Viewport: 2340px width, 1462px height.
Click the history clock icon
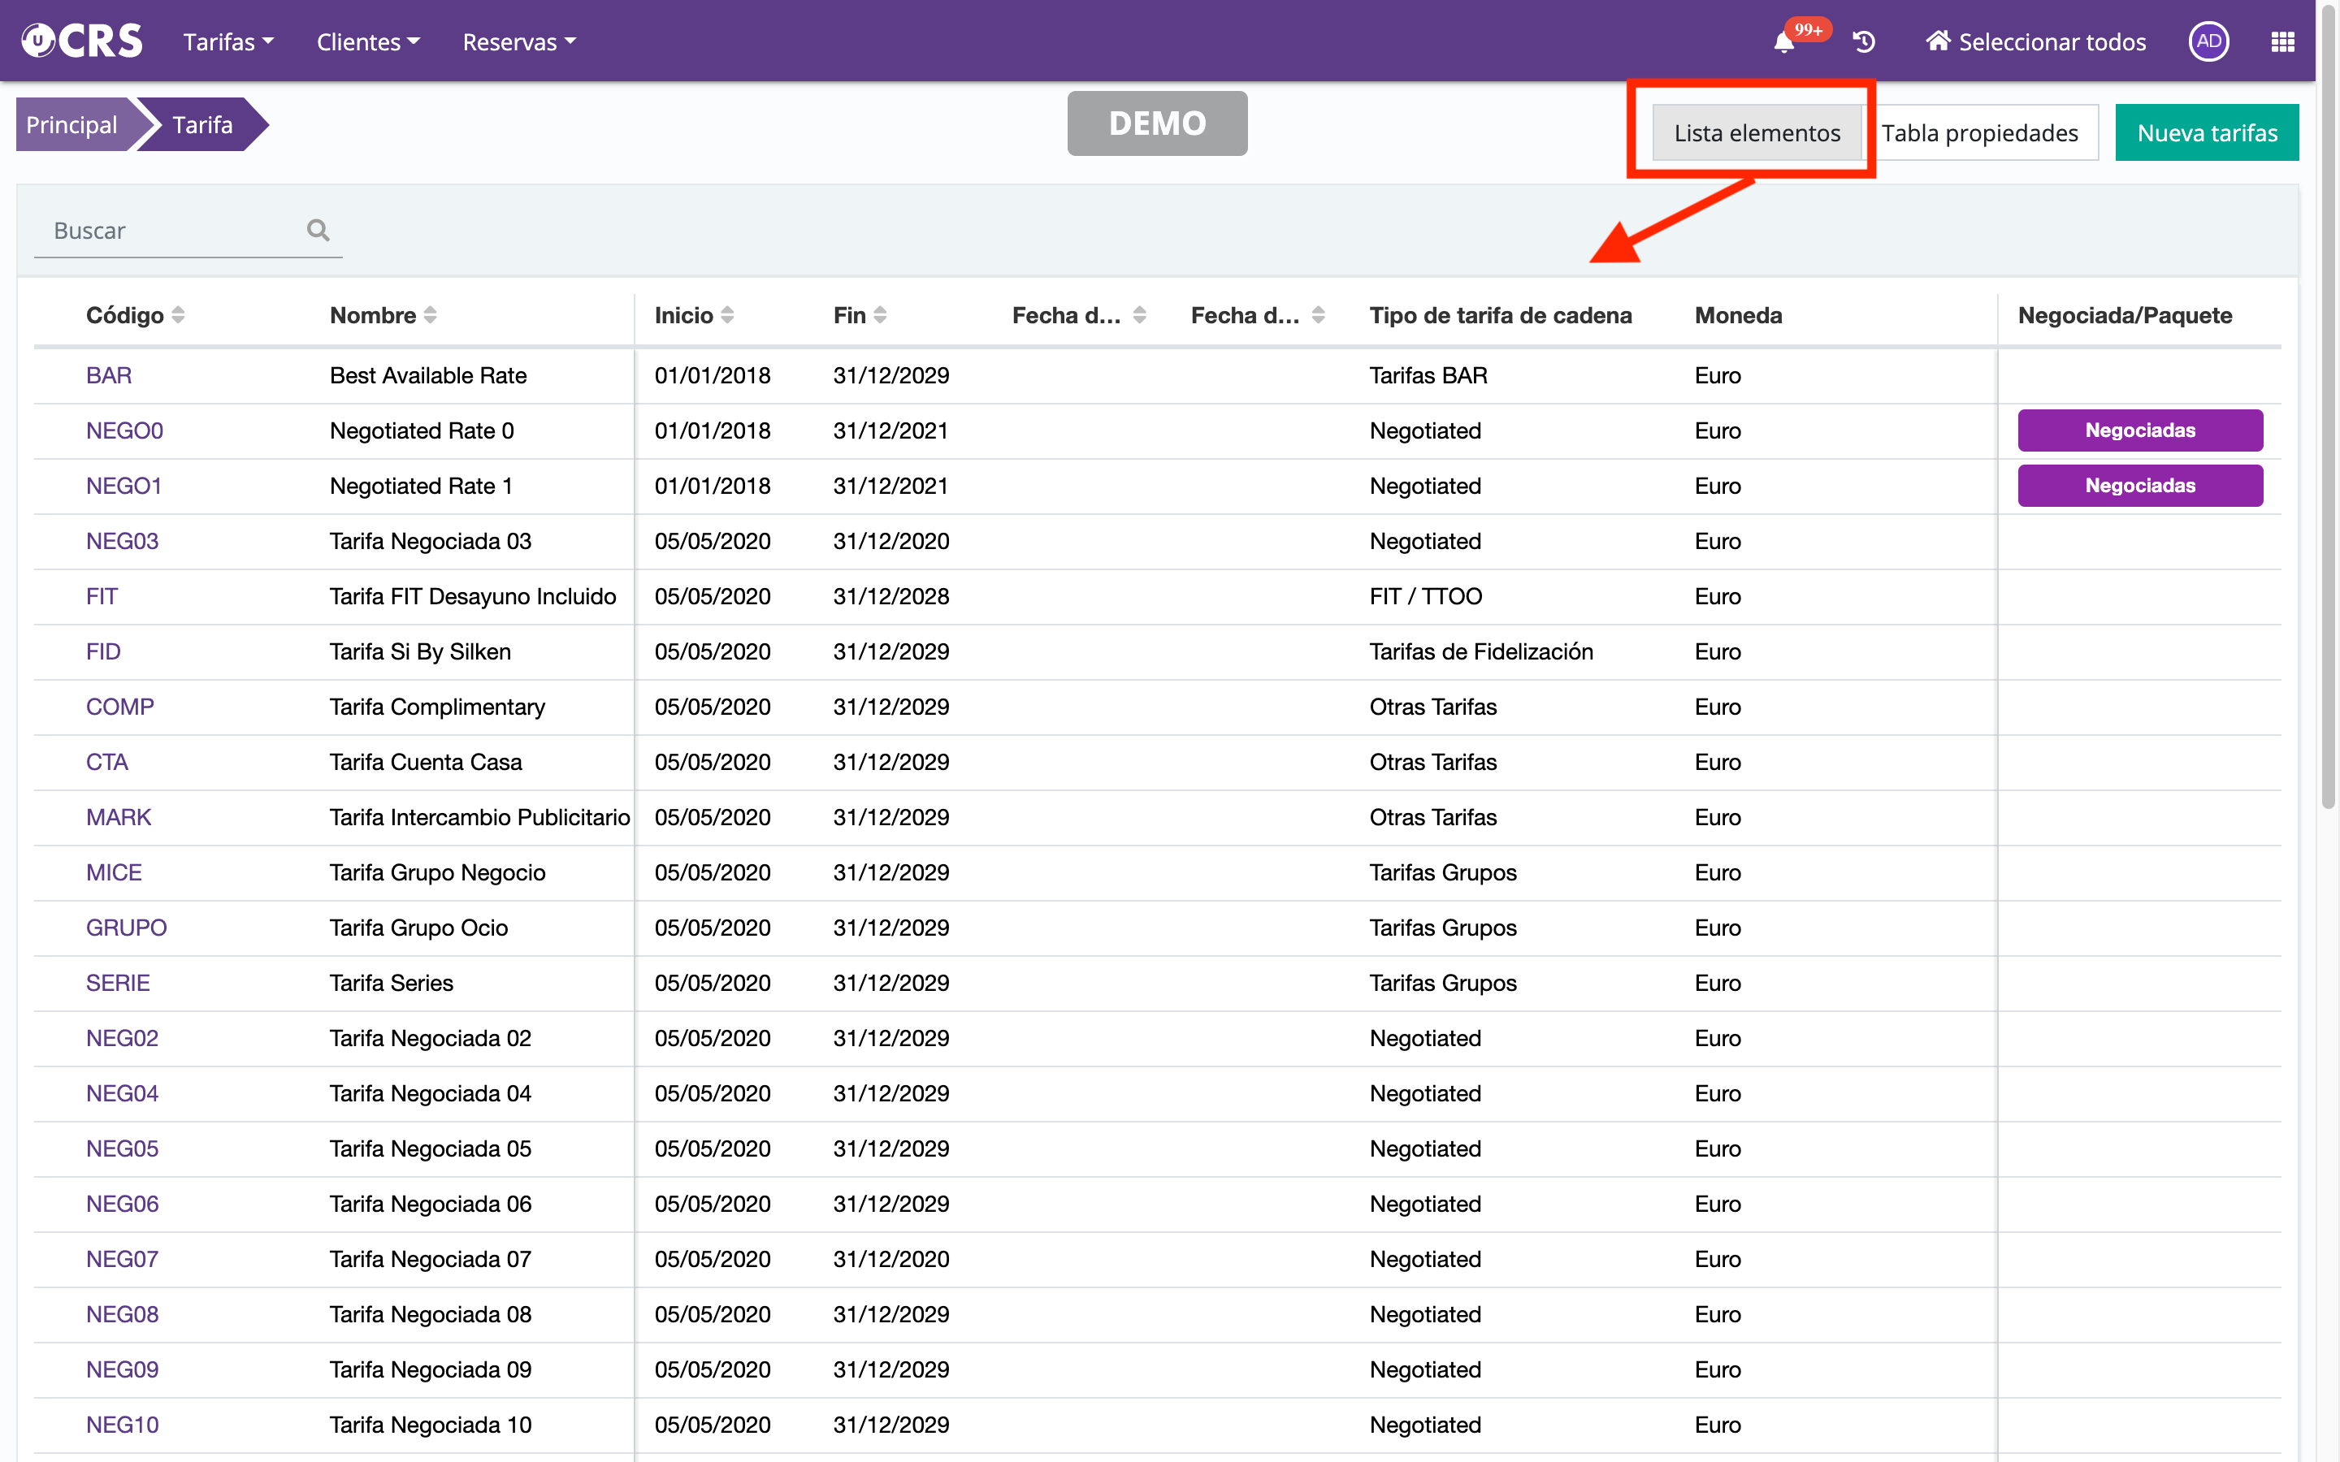(1864, 41)
